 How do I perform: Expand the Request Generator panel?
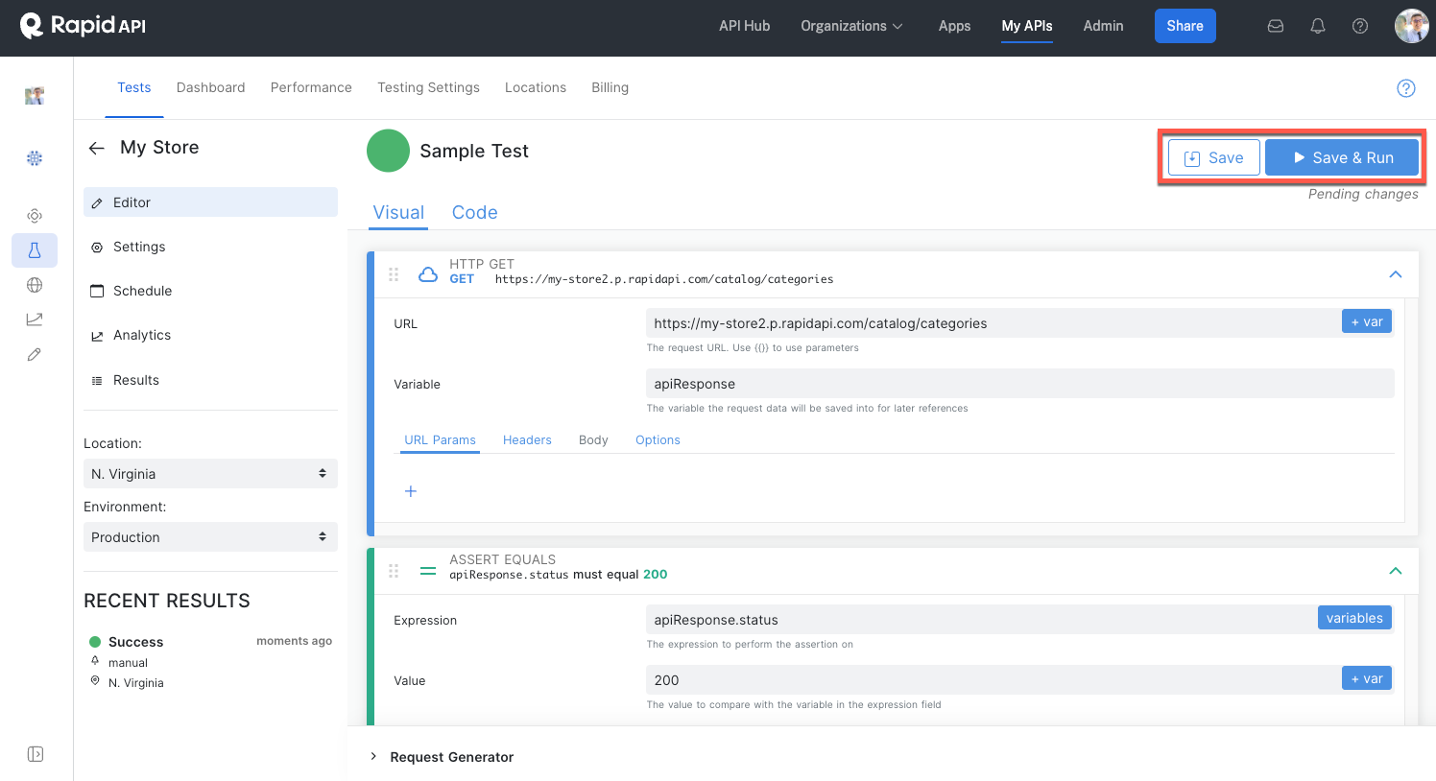coord(443,757)
